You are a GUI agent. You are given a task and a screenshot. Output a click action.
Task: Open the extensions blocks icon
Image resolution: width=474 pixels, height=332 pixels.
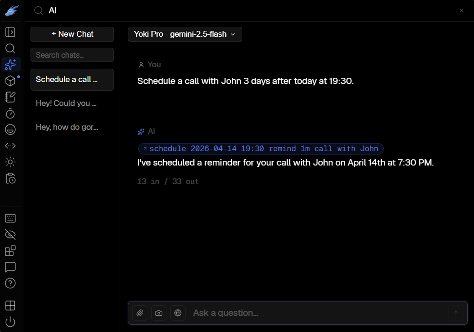coord(10,250)
